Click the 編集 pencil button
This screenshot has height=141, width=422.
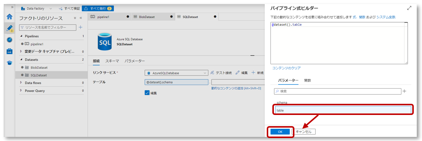click(241, 73)
